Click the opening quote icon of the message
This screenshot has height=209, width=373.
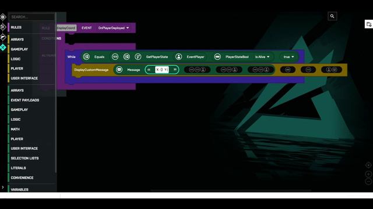[149, 70]
